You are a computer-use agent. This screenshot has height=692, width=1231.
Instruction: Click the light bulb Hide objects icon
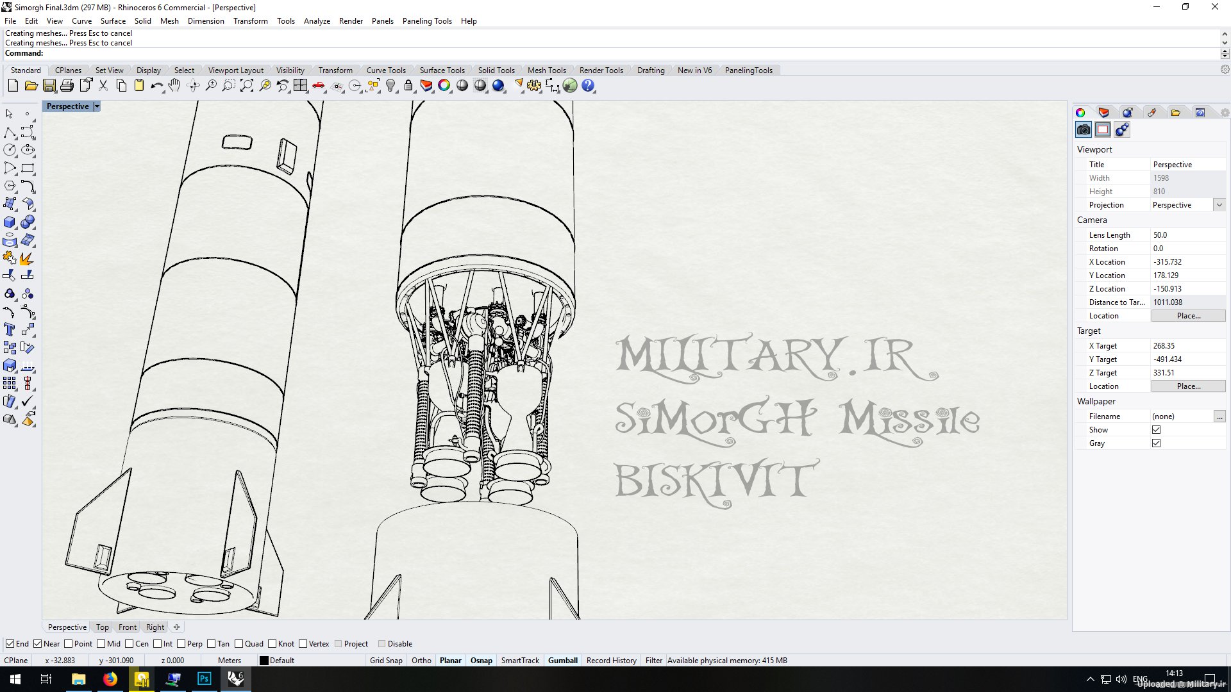390,86
